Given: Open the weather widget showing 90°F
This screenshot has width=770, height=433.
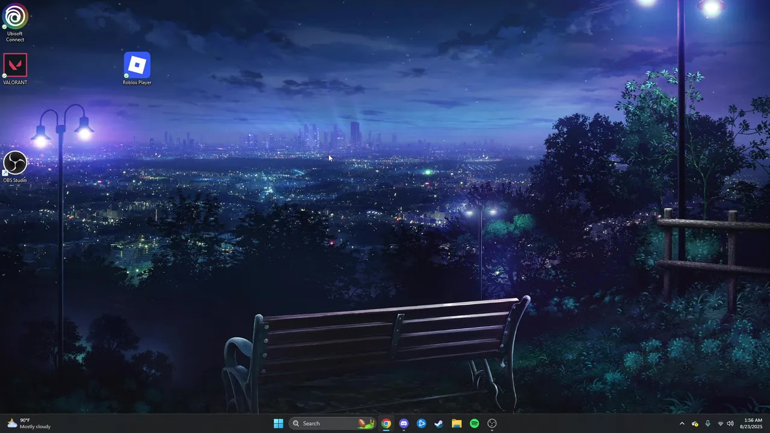Looking at the screenshot, I should point(29,423).
